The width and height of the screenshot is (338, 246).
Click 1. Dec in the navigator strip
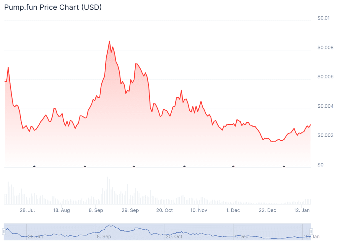point(241,236)
